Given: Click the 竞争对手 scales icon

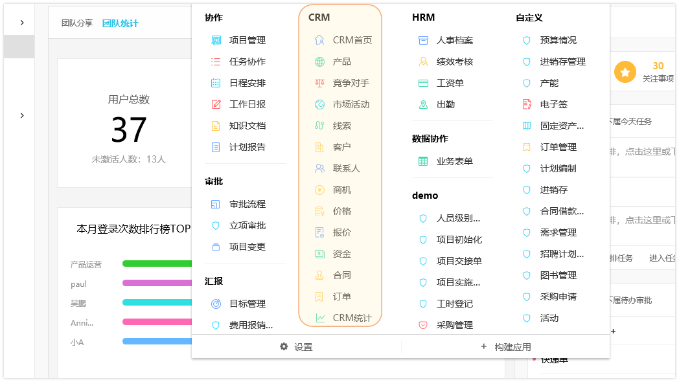Looking at the screenshot, I should coord(319,83).
